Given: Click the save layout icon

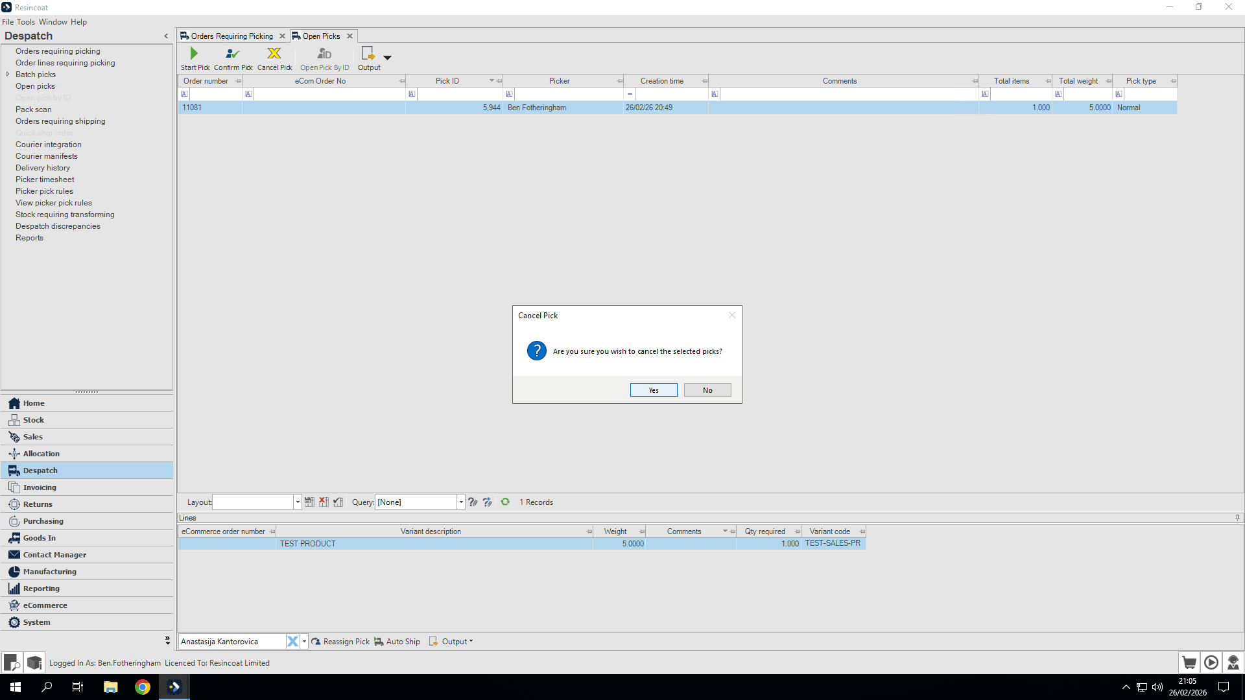Looking at the screenshot, I should tap(309, 502).
